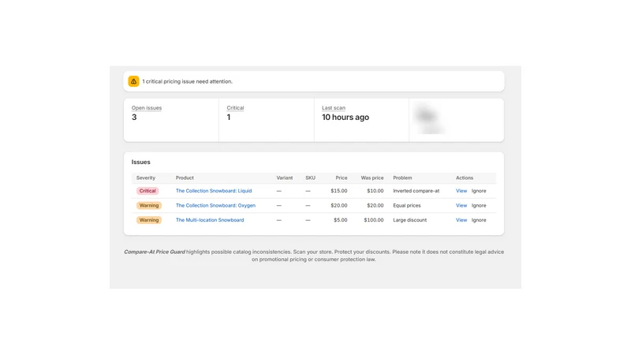Click the Severity column header
The image size is (631, 355).
146,178
